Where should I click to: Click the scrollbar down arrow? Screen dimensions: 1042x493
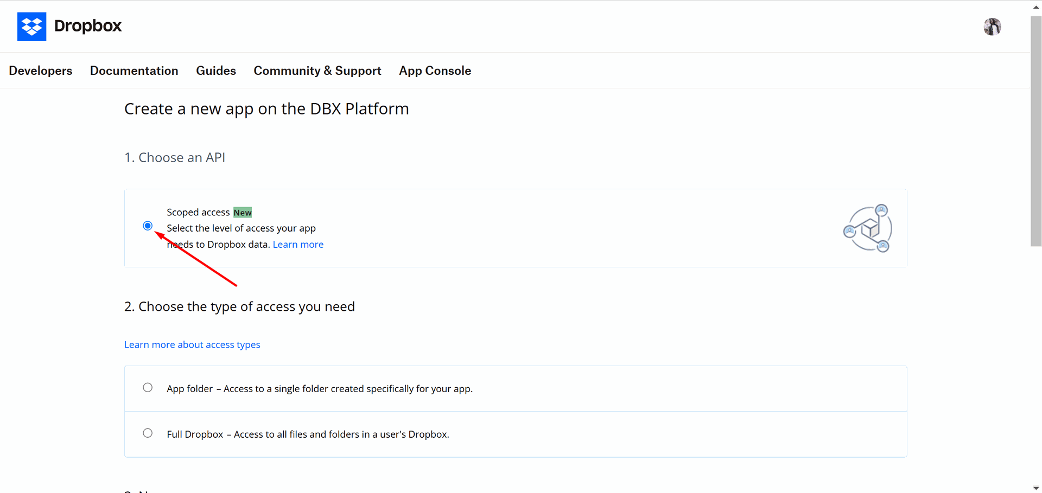click(x=1036, y=488)
